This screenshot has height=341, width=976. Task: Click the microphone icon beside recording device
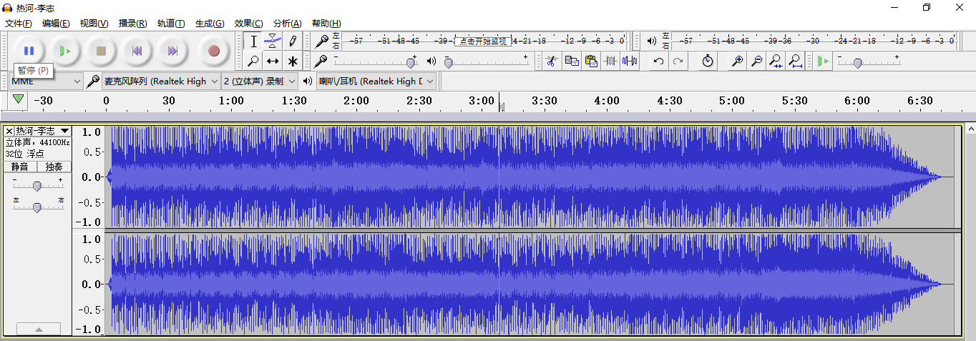coord(93,81)
